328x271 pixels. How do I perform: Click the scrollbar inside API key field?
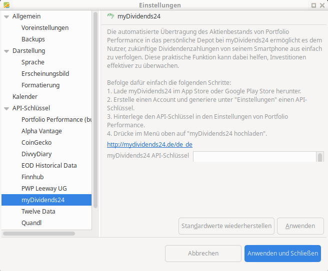point(320,157)
